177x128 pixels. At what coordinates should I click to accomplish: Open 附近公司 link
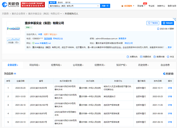click(x=129, y=43)
